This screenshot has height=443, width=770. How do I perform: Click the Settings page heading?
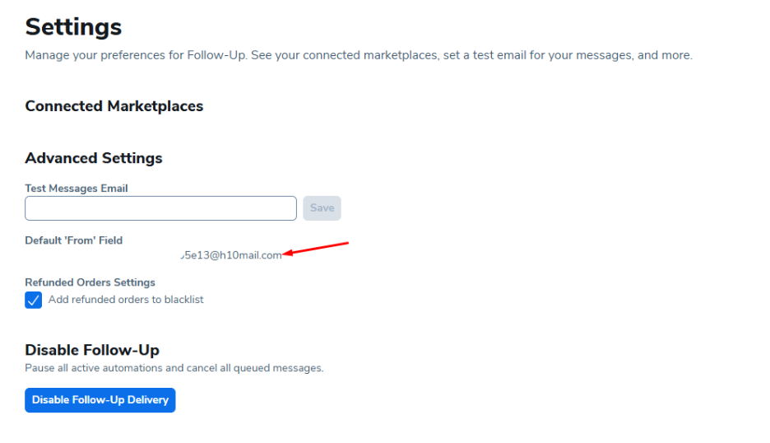pos(73,27)
